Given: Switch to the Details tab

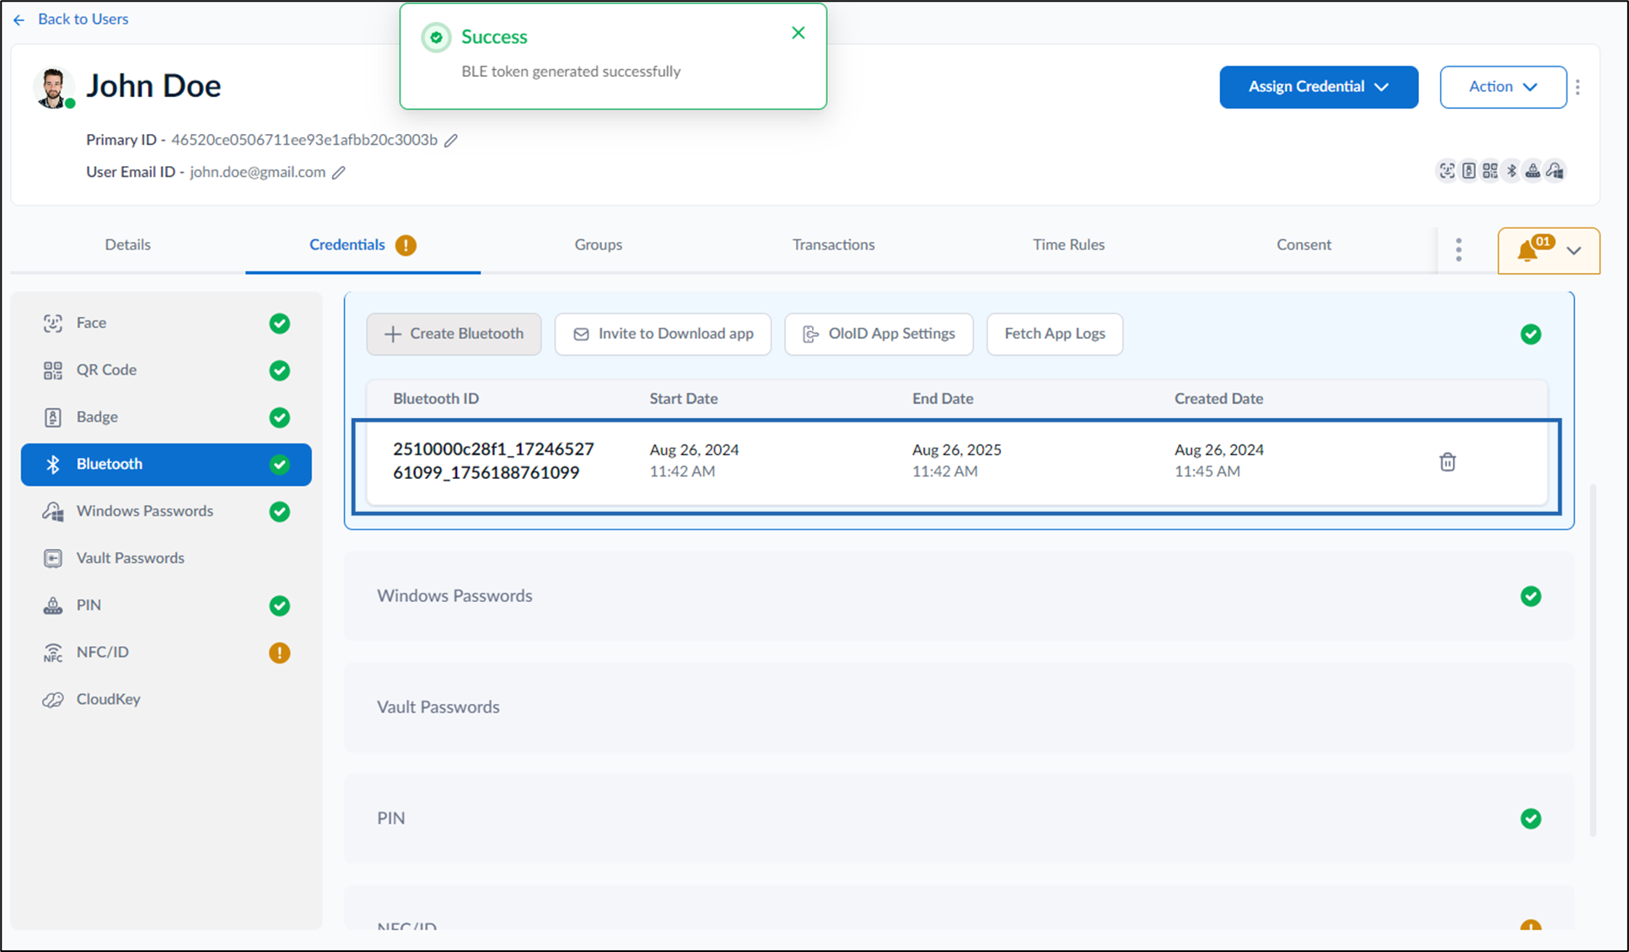Looking at the screenshot, I should (x=127, y=245).
